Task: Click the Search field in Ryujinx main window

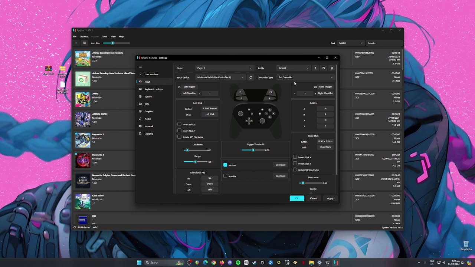Action: (x=384, y=43)
